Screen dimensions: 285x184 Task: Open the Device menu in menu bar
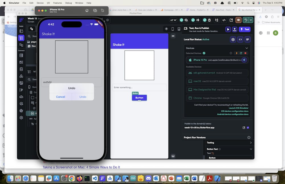(x=40, y=3)
